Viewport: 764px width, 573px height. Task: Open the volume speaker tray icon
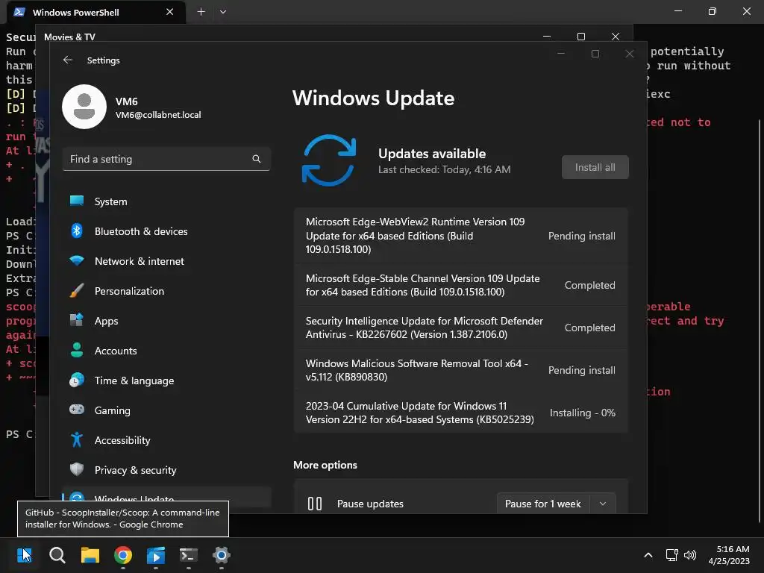tap(690, 555)
